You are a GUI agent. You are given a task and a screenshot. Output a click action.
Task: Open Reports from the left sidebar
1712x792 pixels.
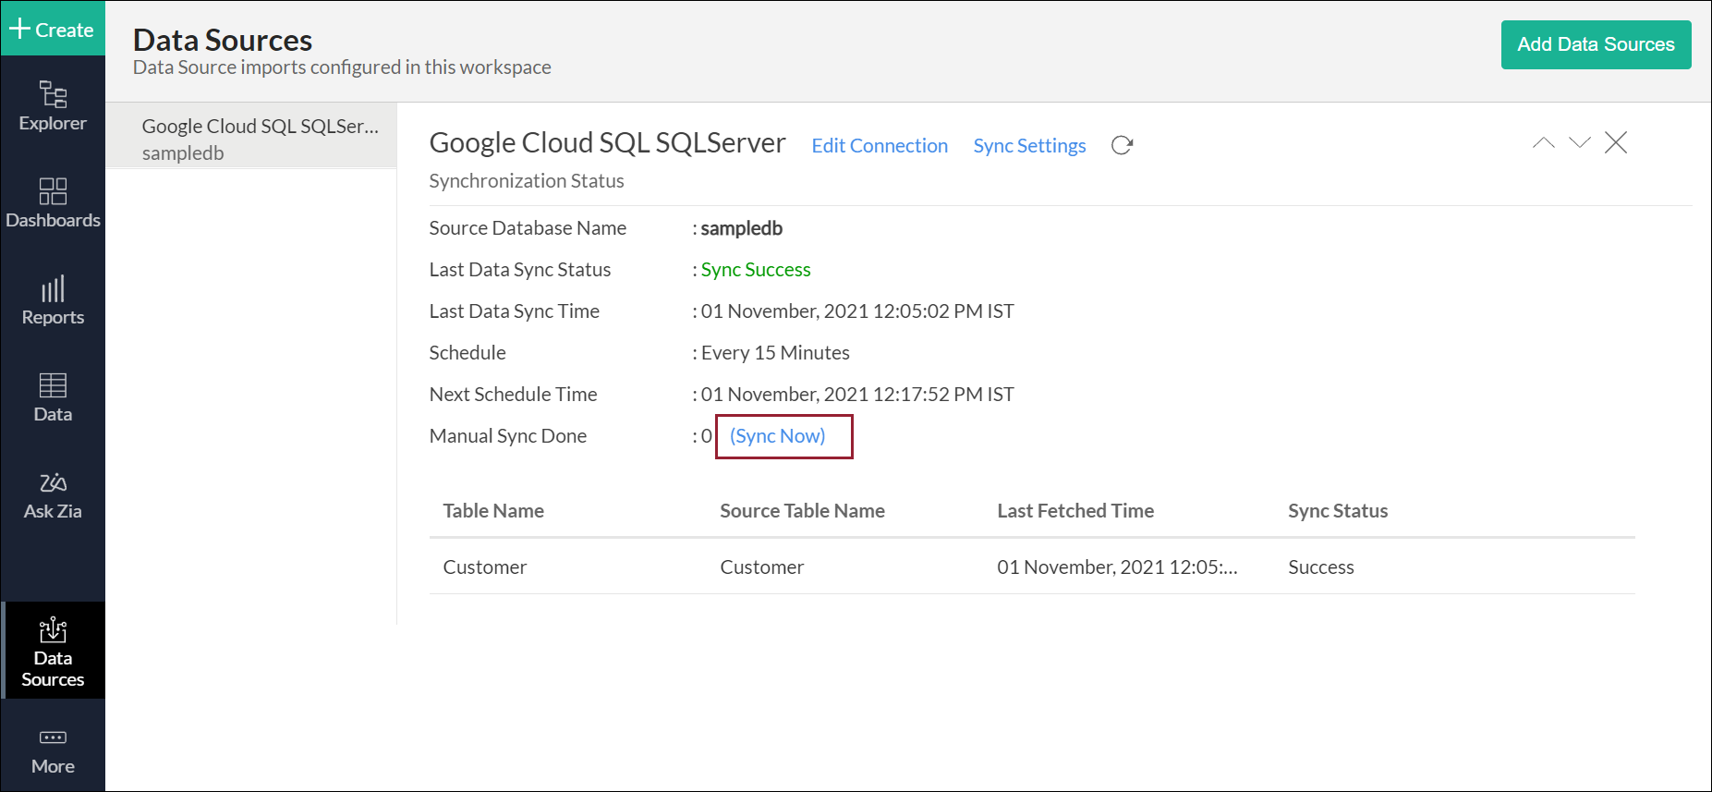click(53, 299)
